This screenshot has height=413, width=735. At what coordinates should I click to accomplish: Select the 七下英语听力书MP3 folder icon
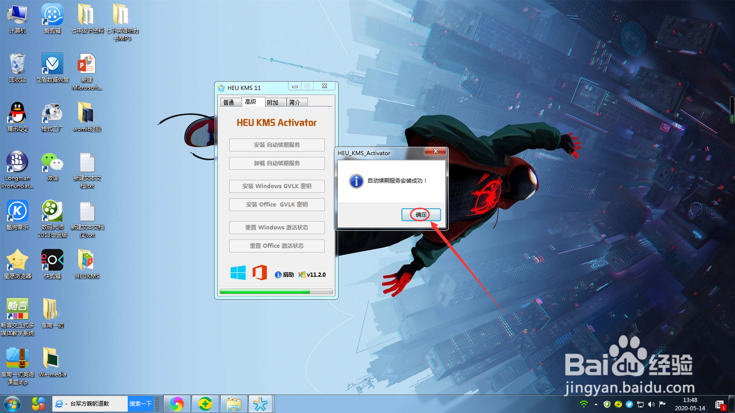(x=122, y=22)
